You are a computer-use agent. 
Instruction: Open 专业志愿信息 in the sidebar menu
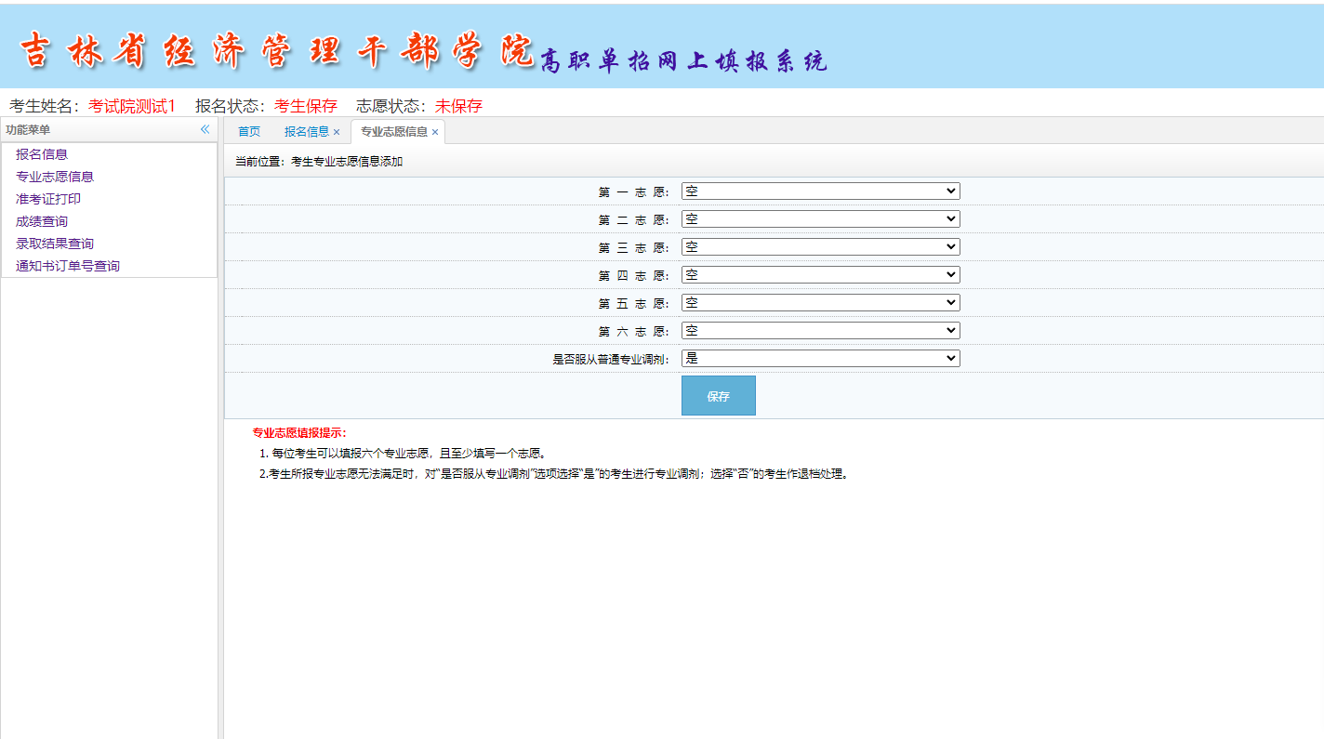point(55,177)
